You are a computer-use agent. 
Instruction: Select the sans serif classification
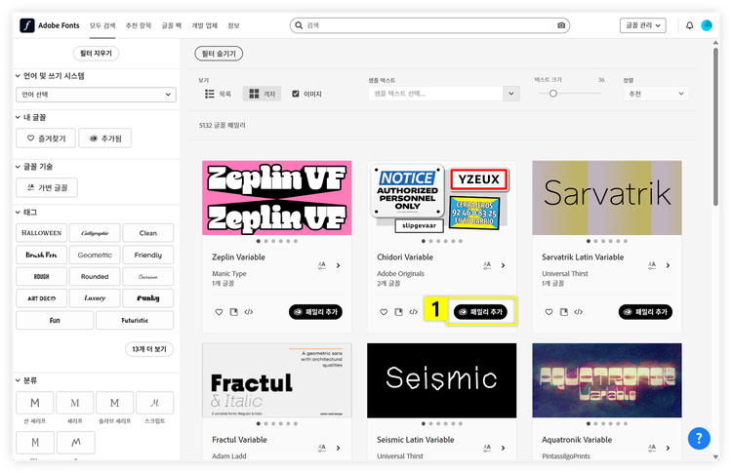[35, 403]
